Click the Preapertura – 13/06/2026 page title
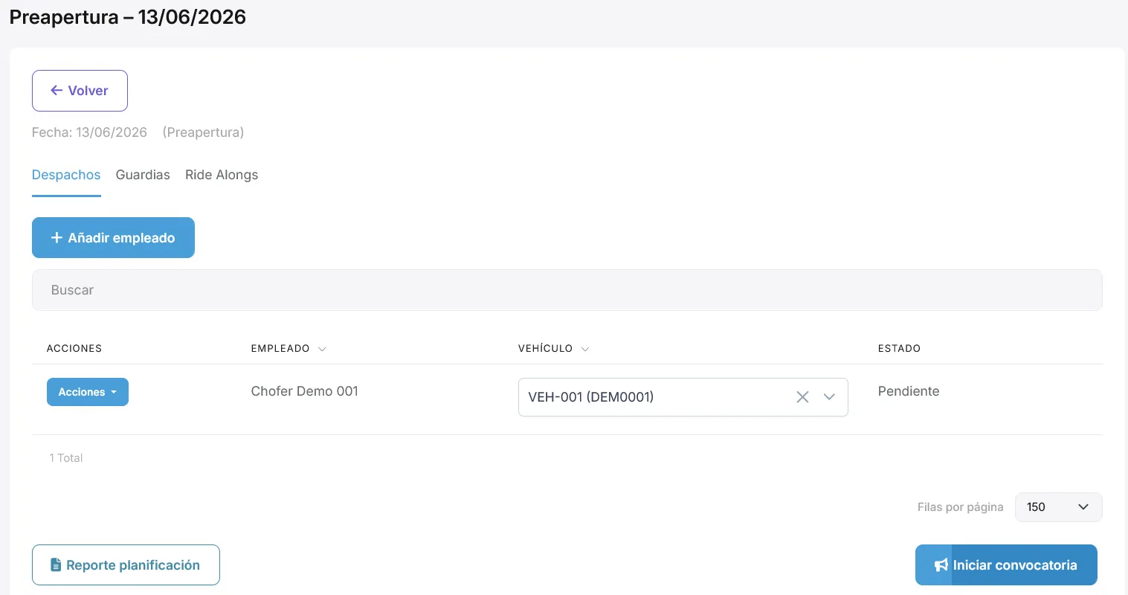This screenshot has width=1128, height=595. pos(128,17)
